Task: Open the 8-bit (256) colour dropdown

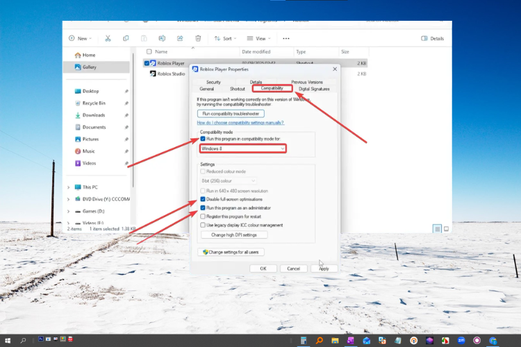Action: click(x=229, y=181)
